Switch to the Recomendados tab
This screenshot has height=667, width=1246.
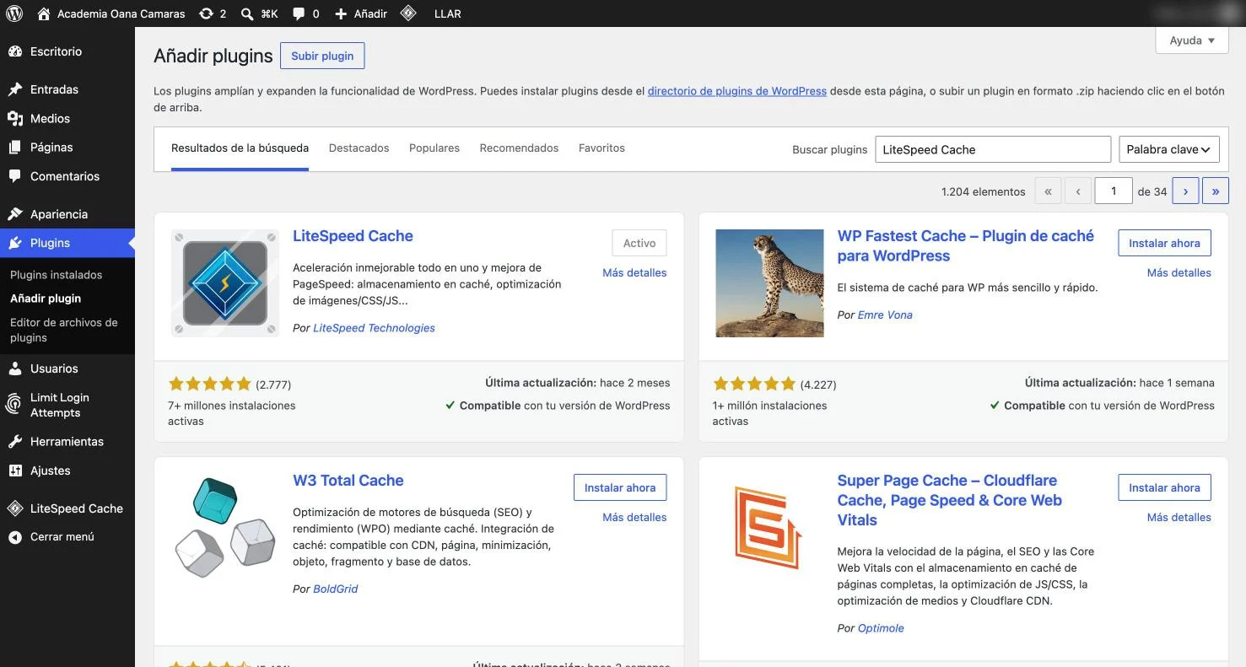pos(519,148)
